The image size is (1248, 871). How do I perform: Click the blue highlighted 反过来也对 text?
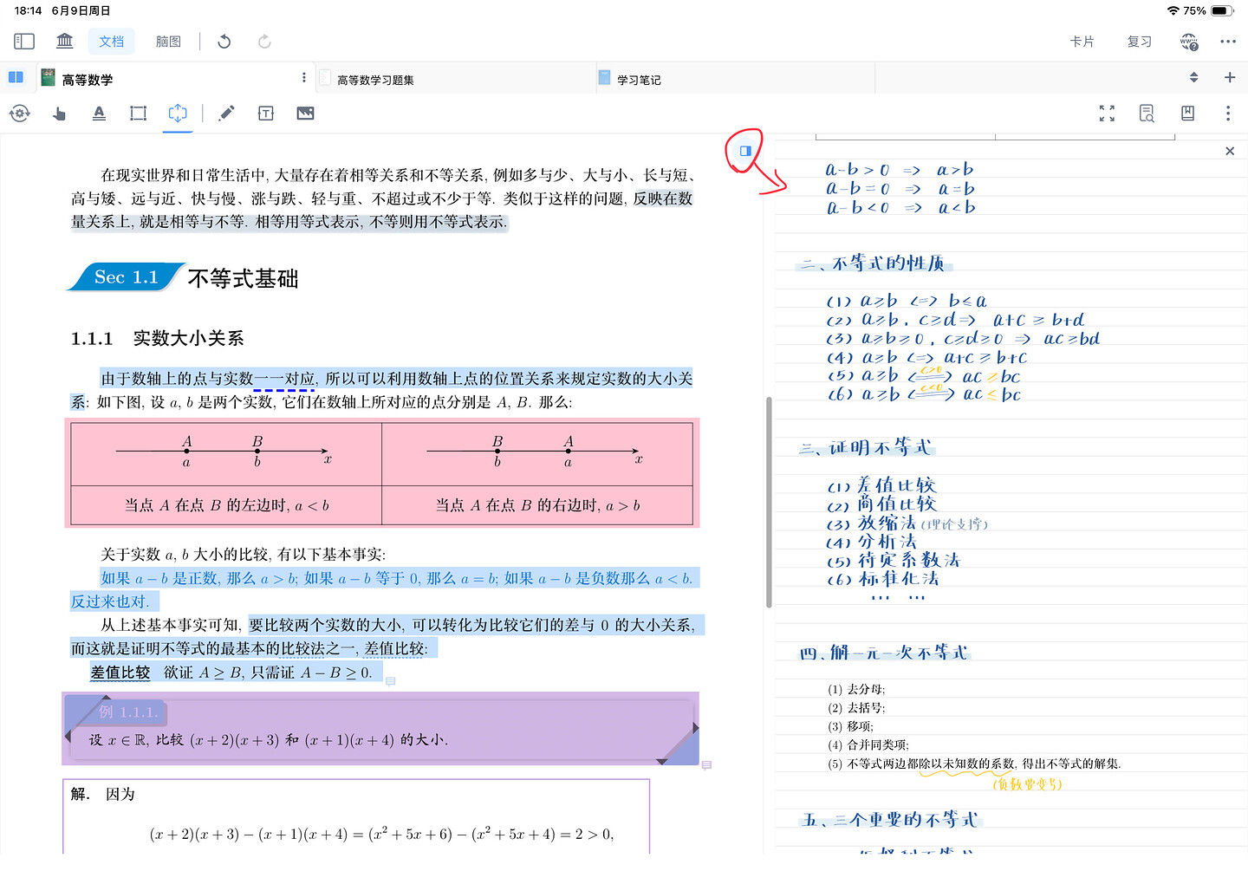pos(111,601)
